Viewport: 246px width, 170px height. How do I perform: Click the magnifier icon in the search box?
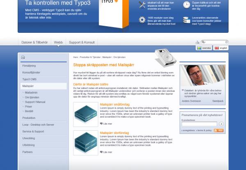click(x=203, y=42)
